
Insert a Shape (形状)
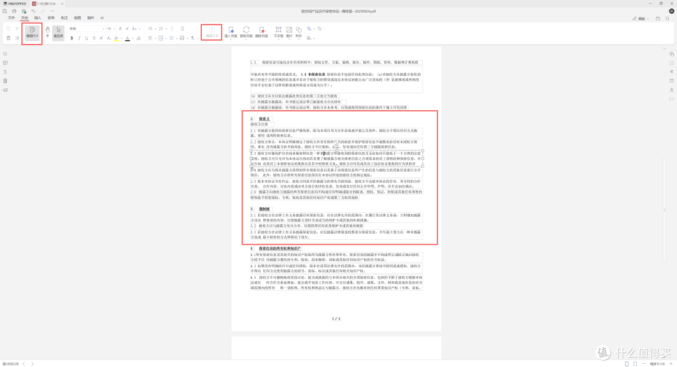coord(299,33)
